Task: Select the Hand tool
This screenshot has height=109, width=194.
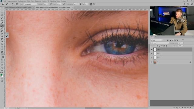Action: click(x=2, y=65)
